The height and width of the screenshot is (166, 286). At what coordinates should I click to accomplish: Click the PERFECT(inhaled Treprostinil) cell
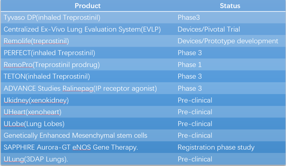coord(49,53)
